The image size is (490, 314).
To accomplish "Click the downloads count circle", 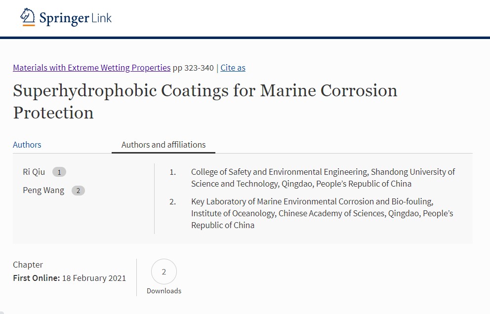I will tap(164, 272).
